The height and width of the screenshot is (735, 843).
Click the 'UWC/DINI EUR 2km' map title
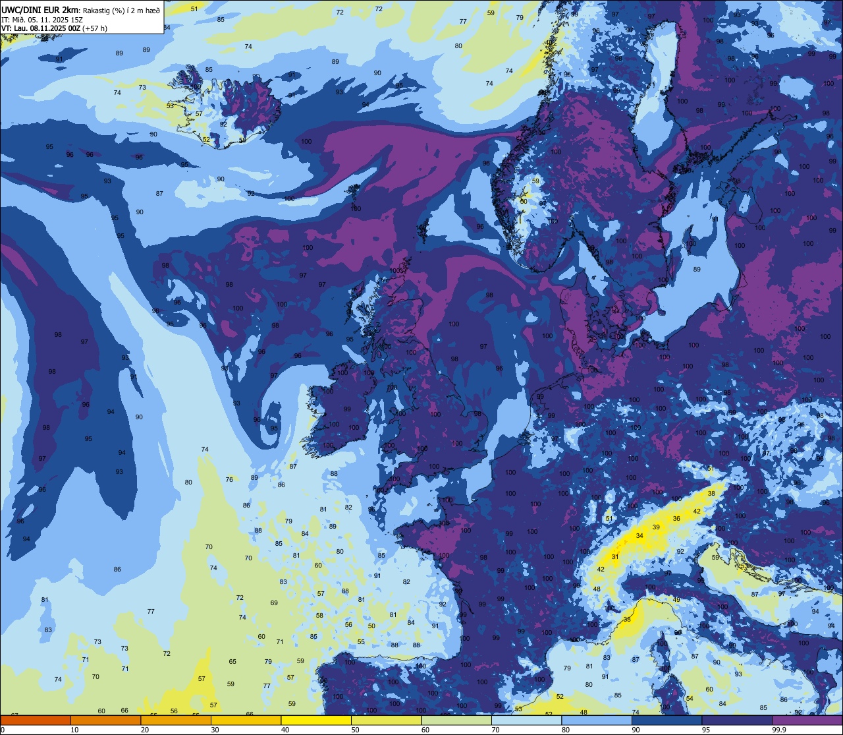click(40, 10)
